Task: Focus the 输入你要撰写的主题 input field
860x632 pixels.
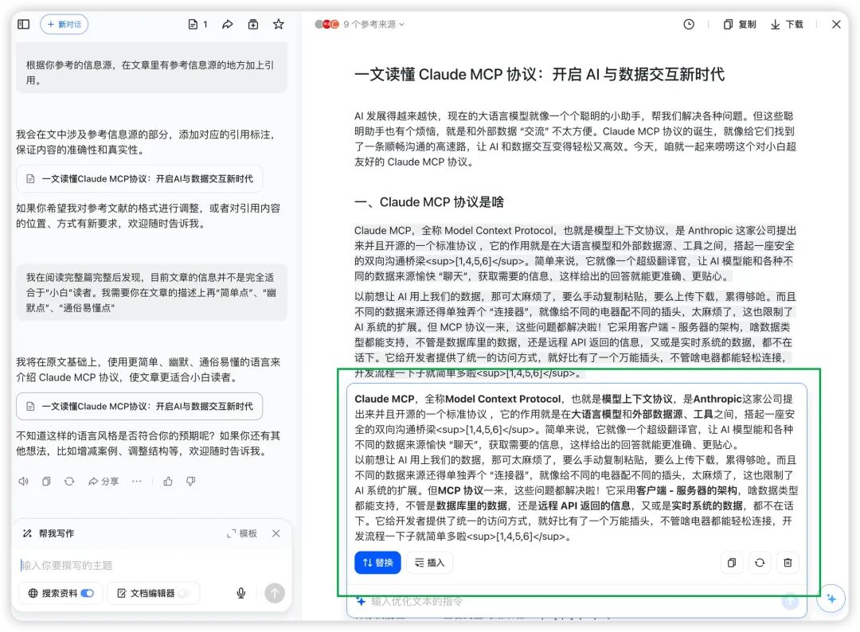Action: click(151, 565)
